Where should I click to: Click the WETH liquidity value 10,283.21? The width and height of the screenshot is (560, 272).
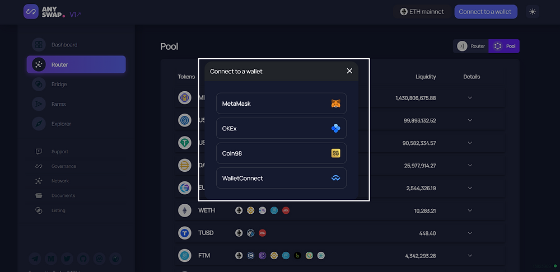point(425,210)
